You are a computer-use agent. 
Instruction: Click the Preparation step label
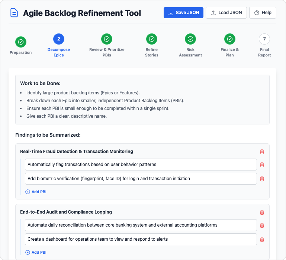tap(20, 52)
